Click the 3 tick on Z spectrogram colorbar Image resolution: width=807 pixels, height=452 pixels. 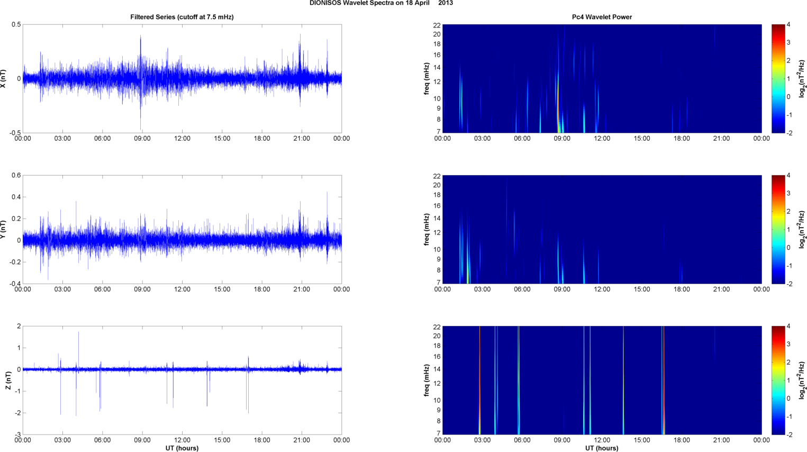pos(788,345)
